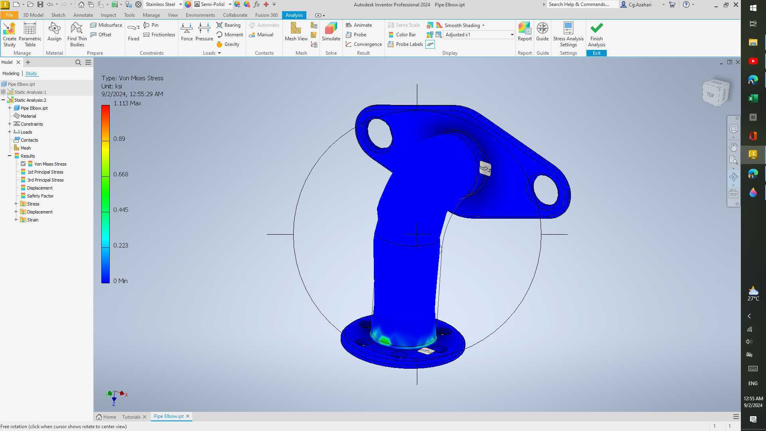Open the Inspect ribbon tab

click(x=108, y=15)
